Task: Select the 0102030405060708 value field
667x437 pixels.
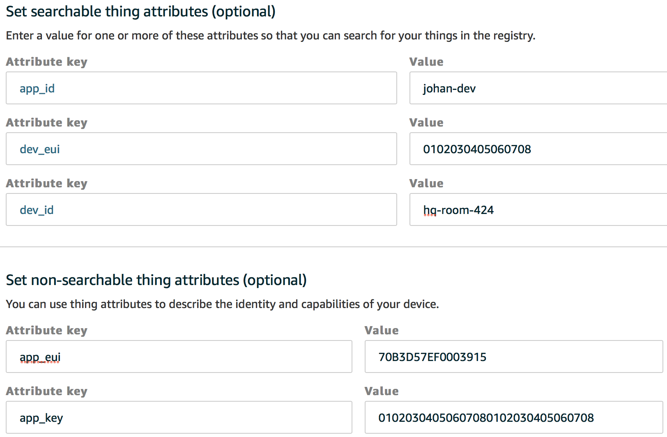Action: [x=538, y=149]
